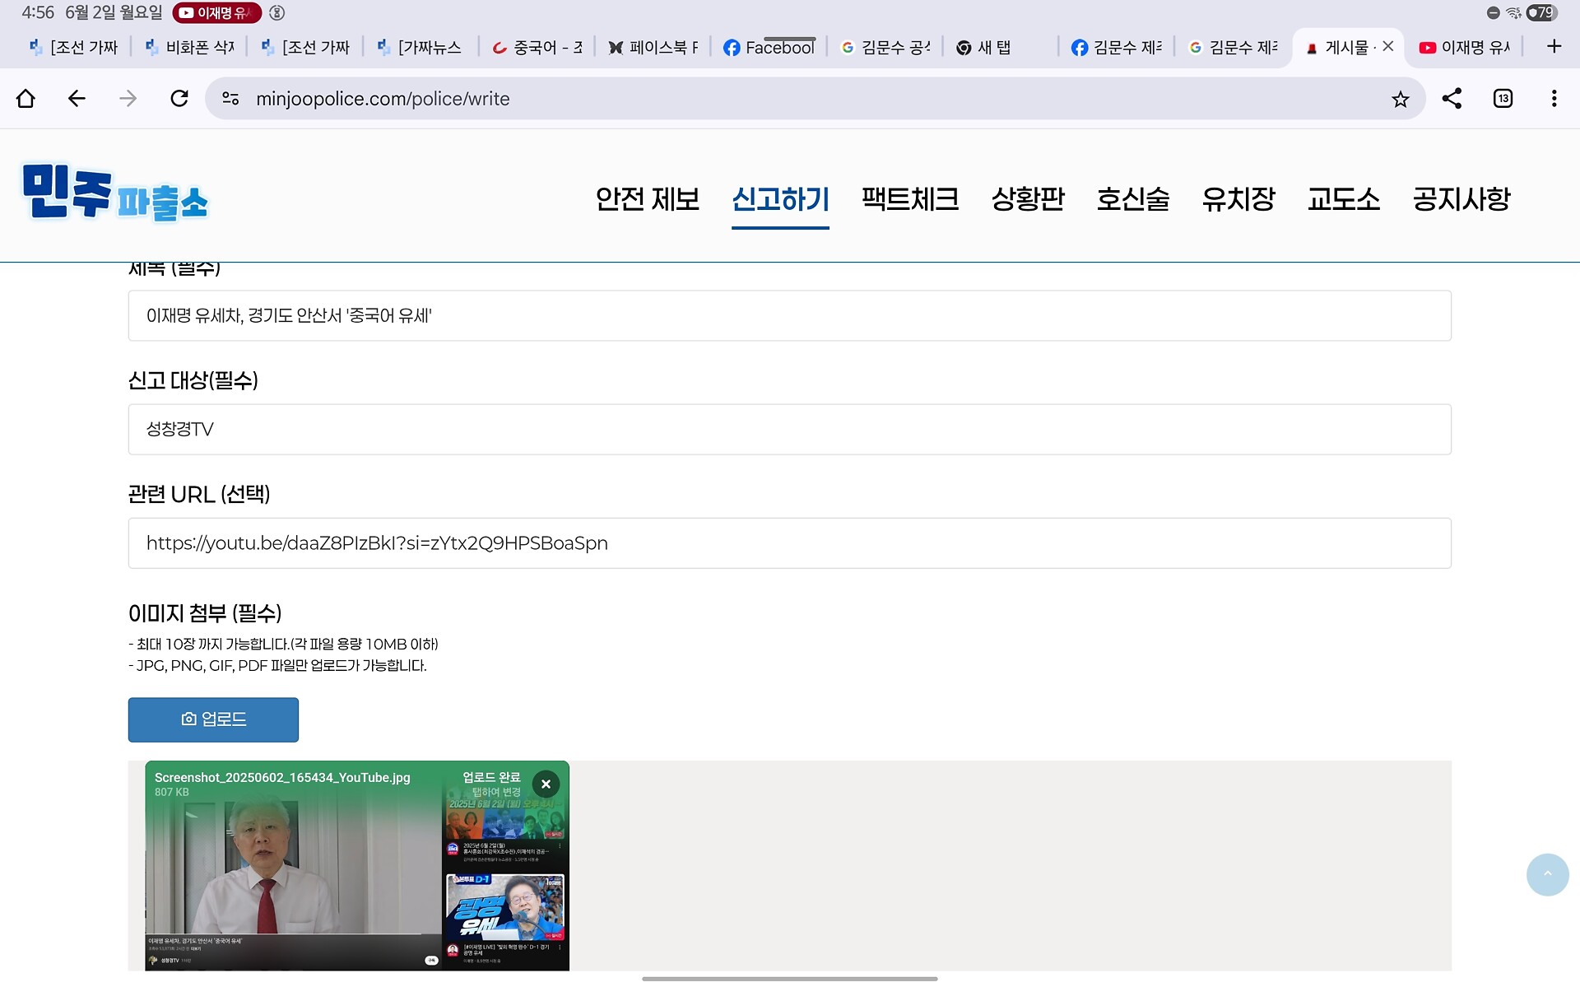The width and height of the screenshot is (1580, 987).
Task: Click the 관련 URL input field
Action: coord(789,543)
